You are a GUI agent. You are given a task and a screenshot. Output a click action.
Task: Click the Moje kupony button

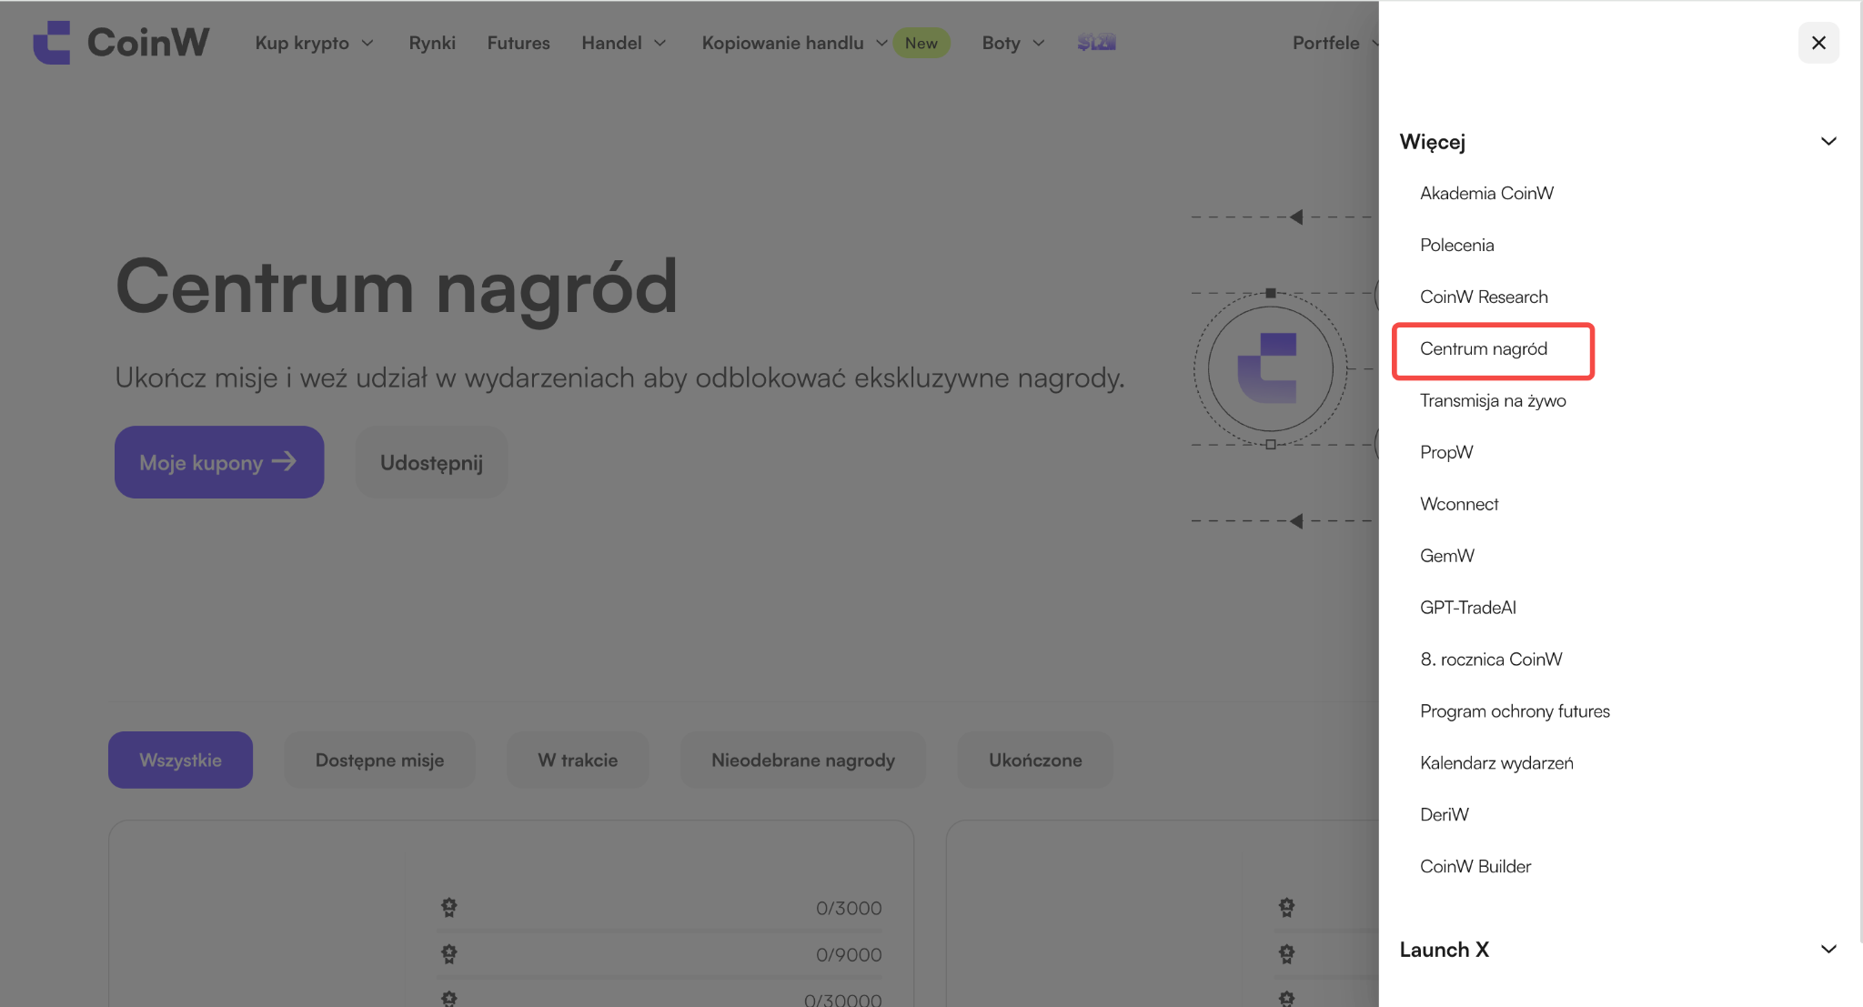[219, 462]
